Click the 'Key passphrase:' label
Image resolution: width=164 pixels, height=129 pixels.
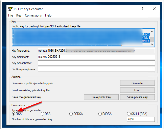pos(22,63)
